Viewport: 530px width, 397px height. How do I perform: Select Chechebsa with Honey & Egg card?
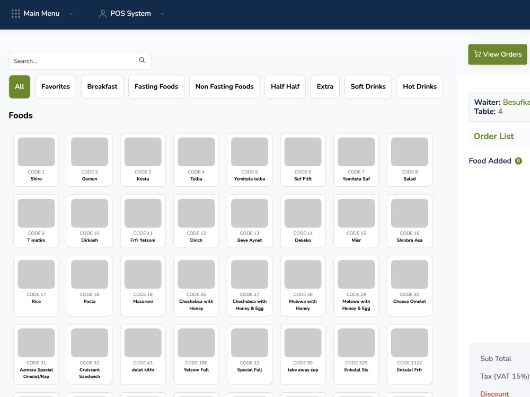coord(250,286)
